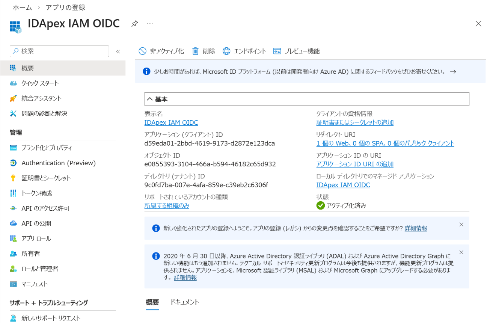Open the managed application IDApex IAM OIDC link
Viewport: 487px width, 323px height.
point(343,185)
